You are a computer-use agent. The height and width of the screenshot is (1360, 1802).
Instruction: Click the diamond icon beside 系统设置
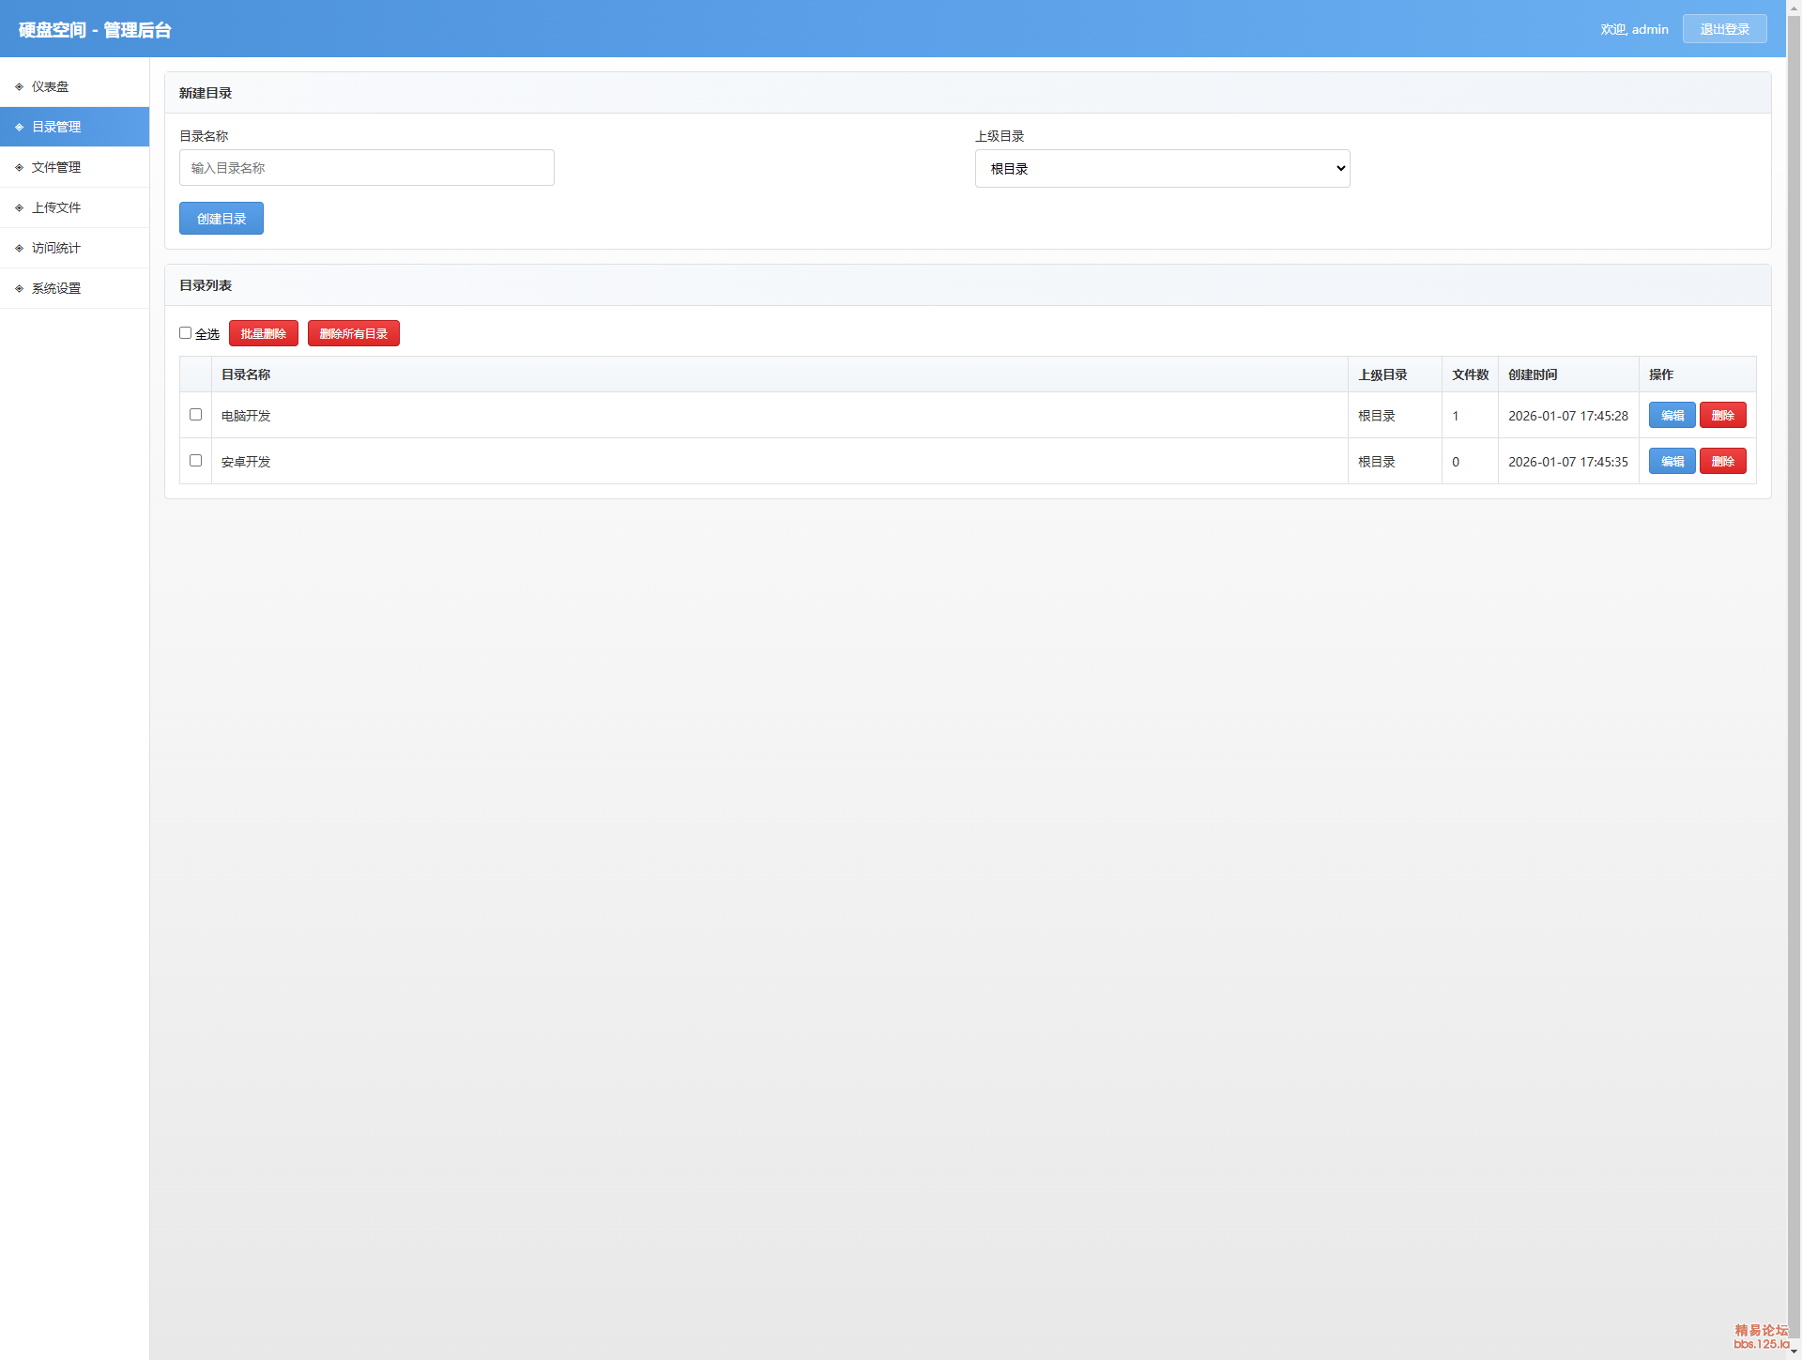pos(19,288)
